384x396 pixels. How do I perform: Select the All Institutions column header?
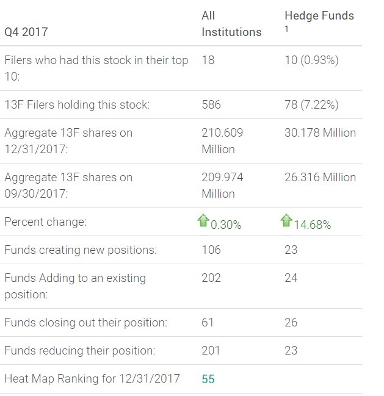pyautogui.click(x=231, y=23)
